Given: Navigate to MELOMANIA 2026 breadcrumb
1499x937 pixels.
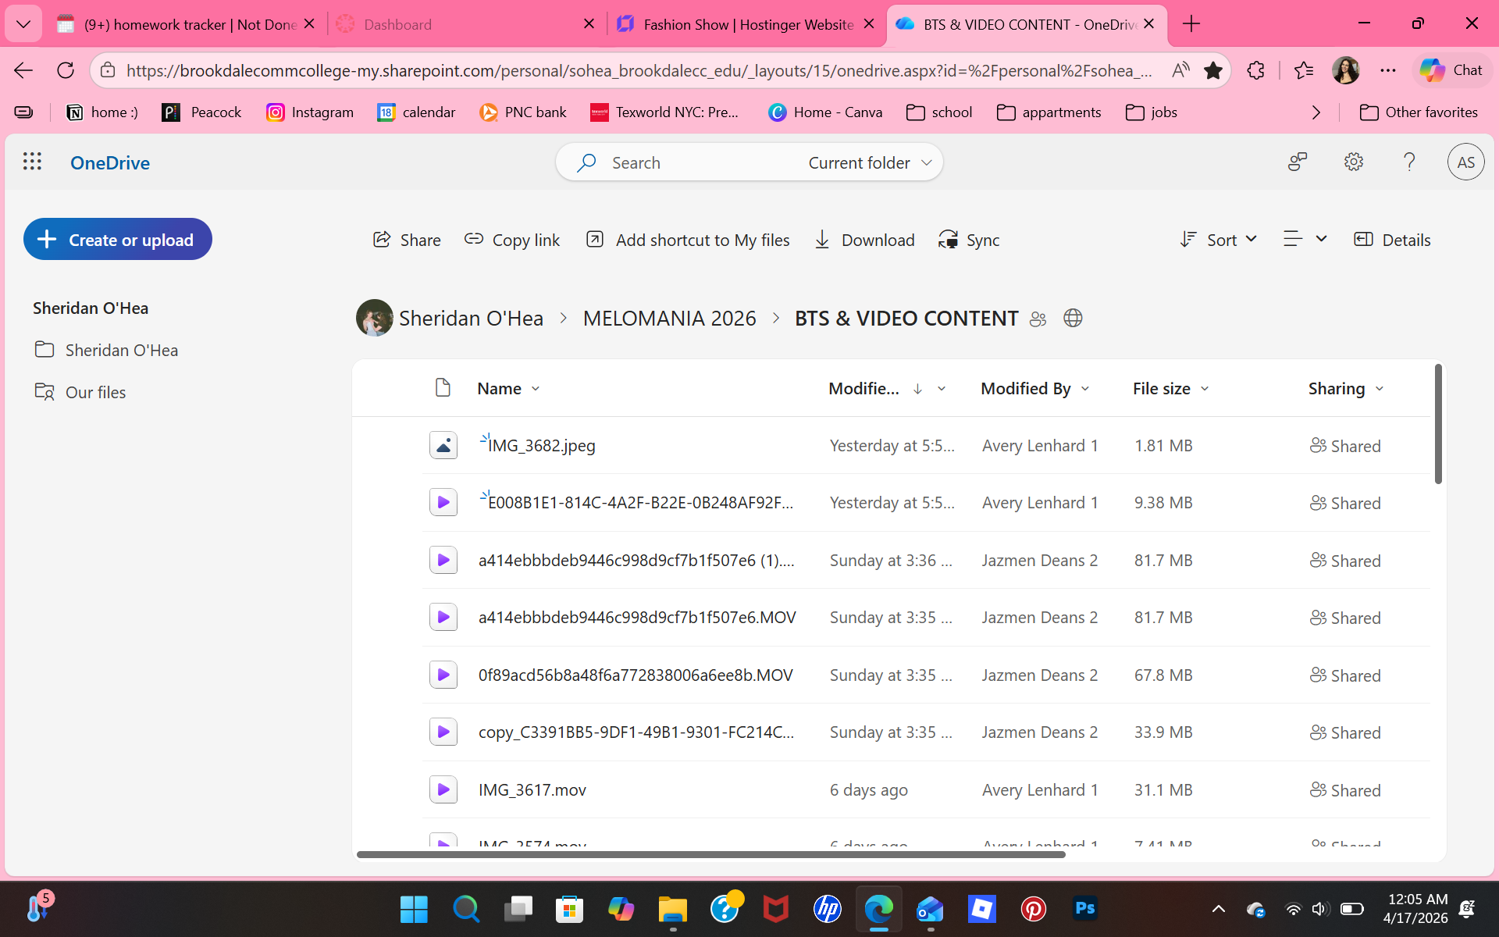Looking at the screenshot, I should tap(669, 319).
